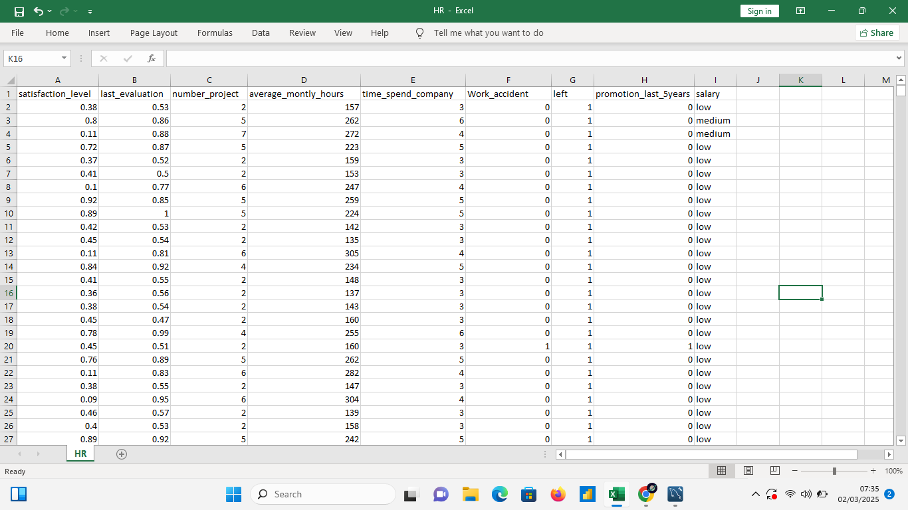Open the Windows Start button

tap(233, 494)
